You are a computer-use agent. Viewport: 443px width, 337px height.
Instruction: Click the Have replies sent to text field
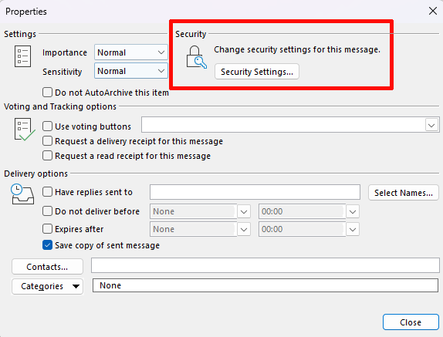[x=255, y=192]
